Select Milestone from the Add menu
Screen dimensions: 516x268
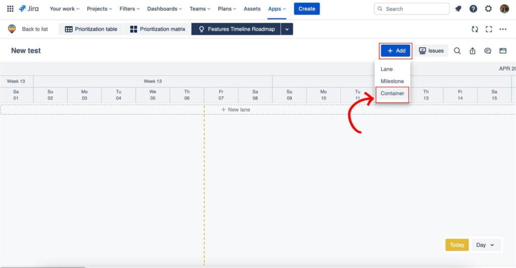pos(392,81)
